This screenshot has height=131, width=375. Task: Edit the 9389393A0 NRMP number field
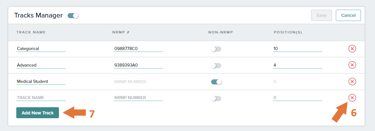point(138,65)
